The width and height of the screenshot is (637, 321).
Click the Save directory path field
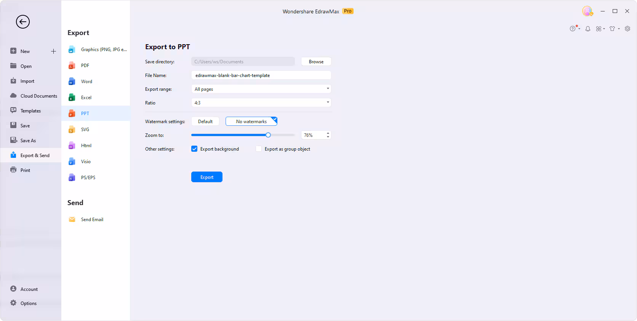243,62
